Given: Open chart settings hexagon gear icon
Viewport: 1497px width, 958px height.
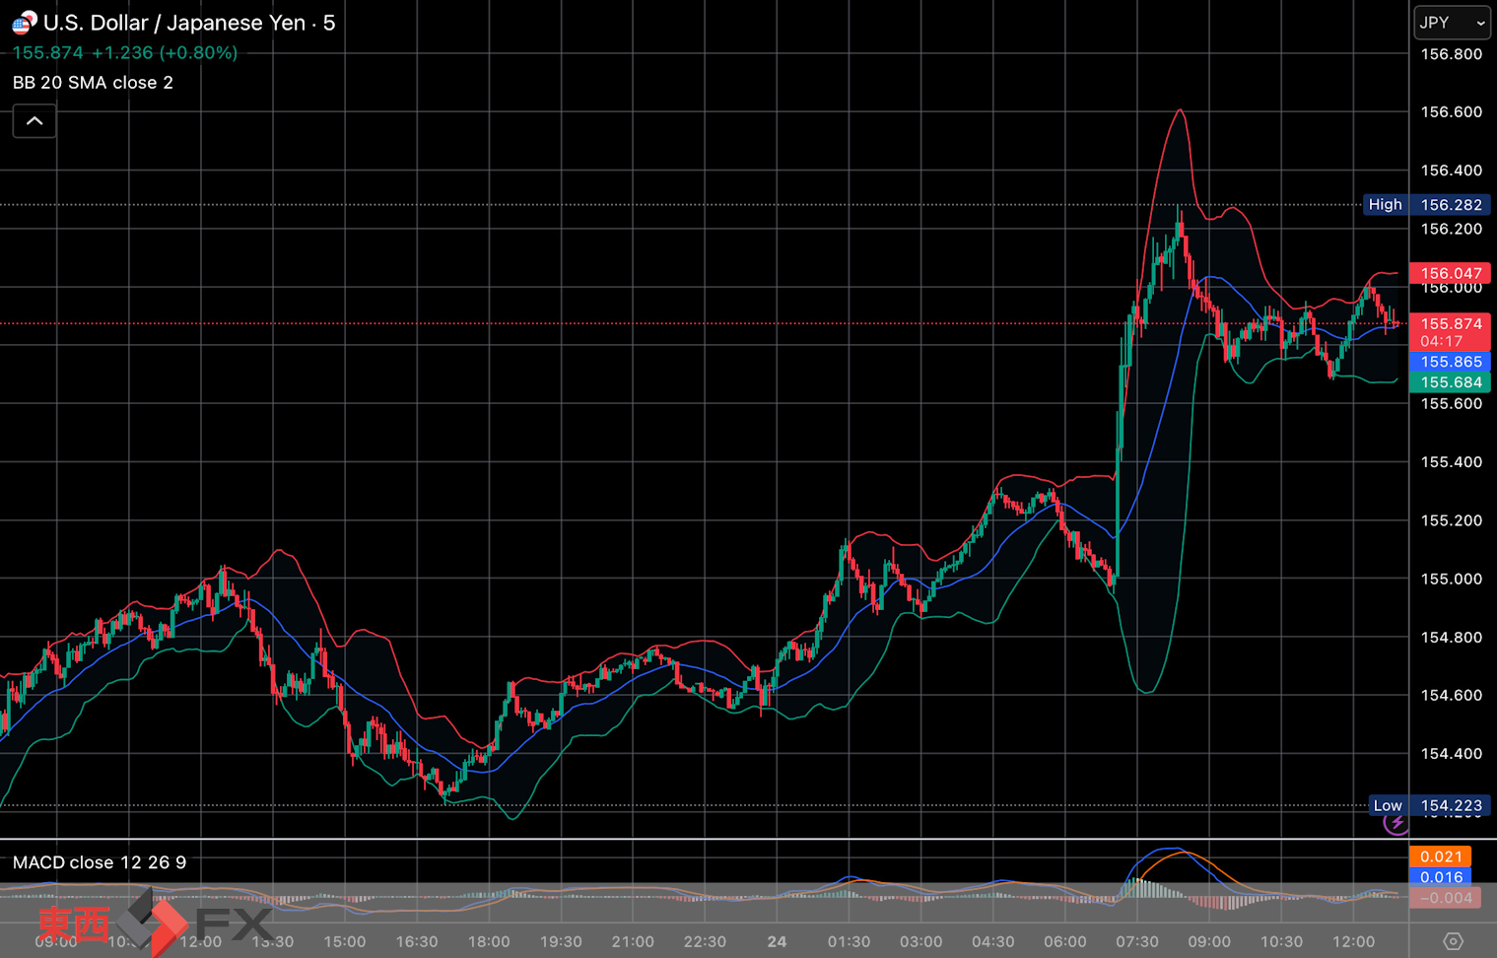Looking at the screenshot, I should pos(1452,941).
